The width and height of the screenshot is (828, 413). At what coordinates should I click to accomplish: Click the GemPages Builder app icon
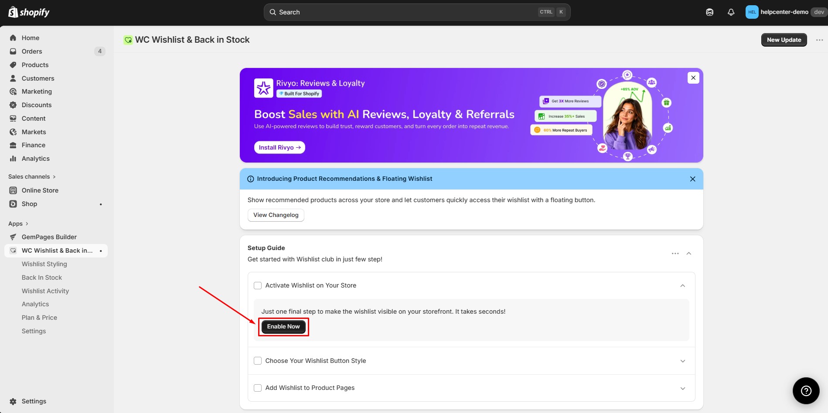tap(13, 237)
